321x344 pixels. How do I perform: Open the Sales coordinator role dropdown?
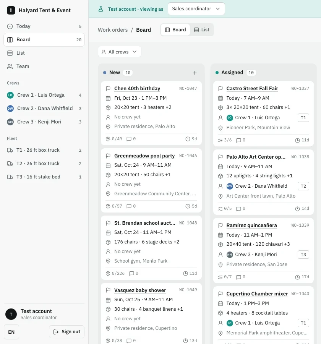tap(196, 9)
